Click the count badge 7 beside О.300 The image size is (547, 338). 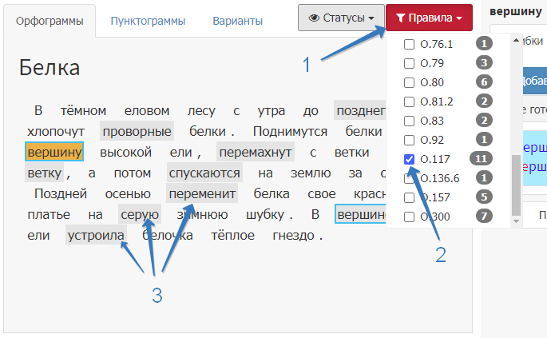click(x=483, y=217)
